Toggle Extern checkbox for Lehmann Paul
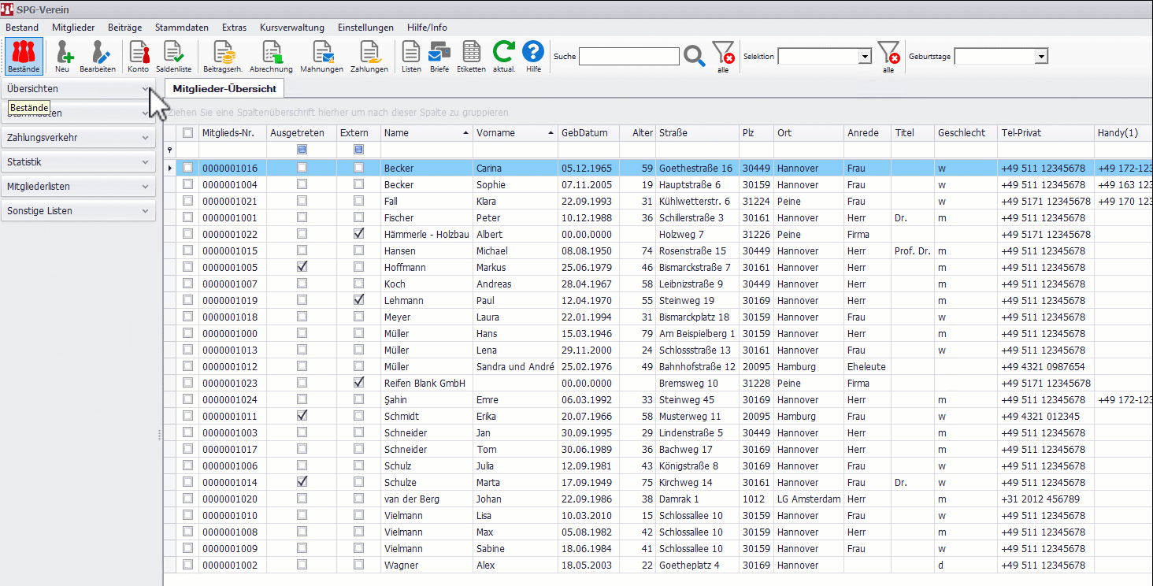The image size is (1153, 586). click(359, 300)
